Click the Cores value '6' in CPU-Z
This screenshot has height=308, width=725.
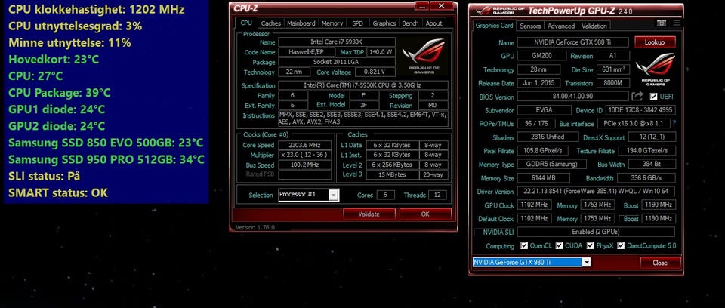tap(386, 195)
